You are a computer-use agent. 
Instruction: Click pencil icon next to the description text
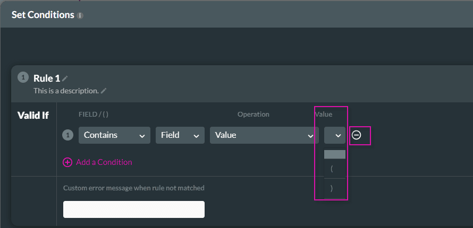pyautogui.click(x=104, y=91)
